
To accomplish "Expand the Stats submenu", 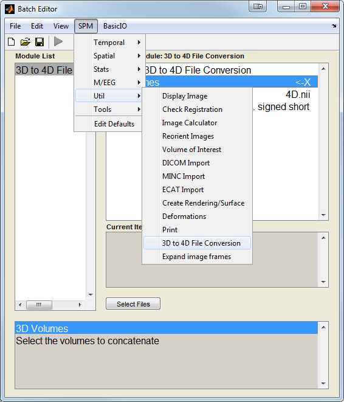I will pyautogui.click(x=109, y=69).
